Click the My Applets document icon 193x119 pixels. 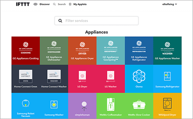coord(70,4)
